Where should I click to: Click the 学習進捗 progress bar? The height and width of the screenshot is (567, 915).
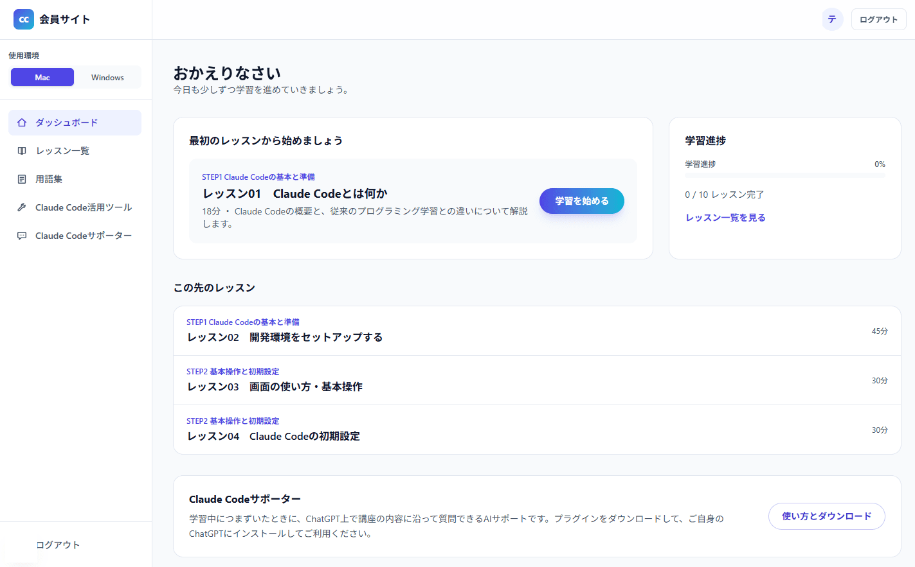click(785, 175)
